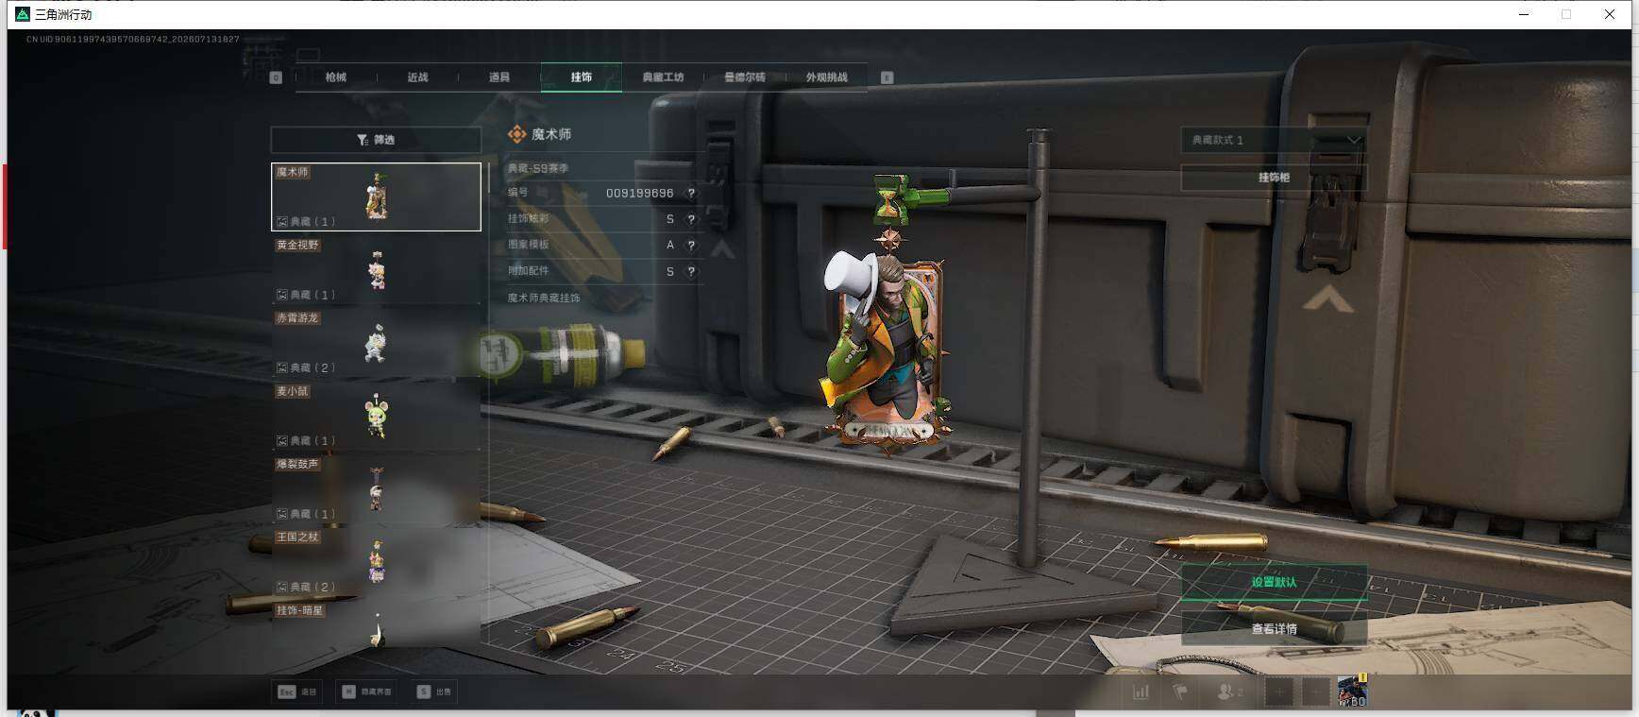Screen dimensions: 1639x717
Task: Click the help icon beside 附加配件
Action: (691, 271)
